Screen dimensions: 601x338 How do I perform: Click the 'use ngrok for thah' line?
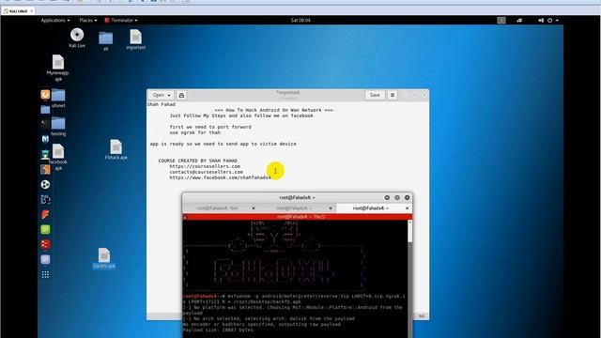194,132
